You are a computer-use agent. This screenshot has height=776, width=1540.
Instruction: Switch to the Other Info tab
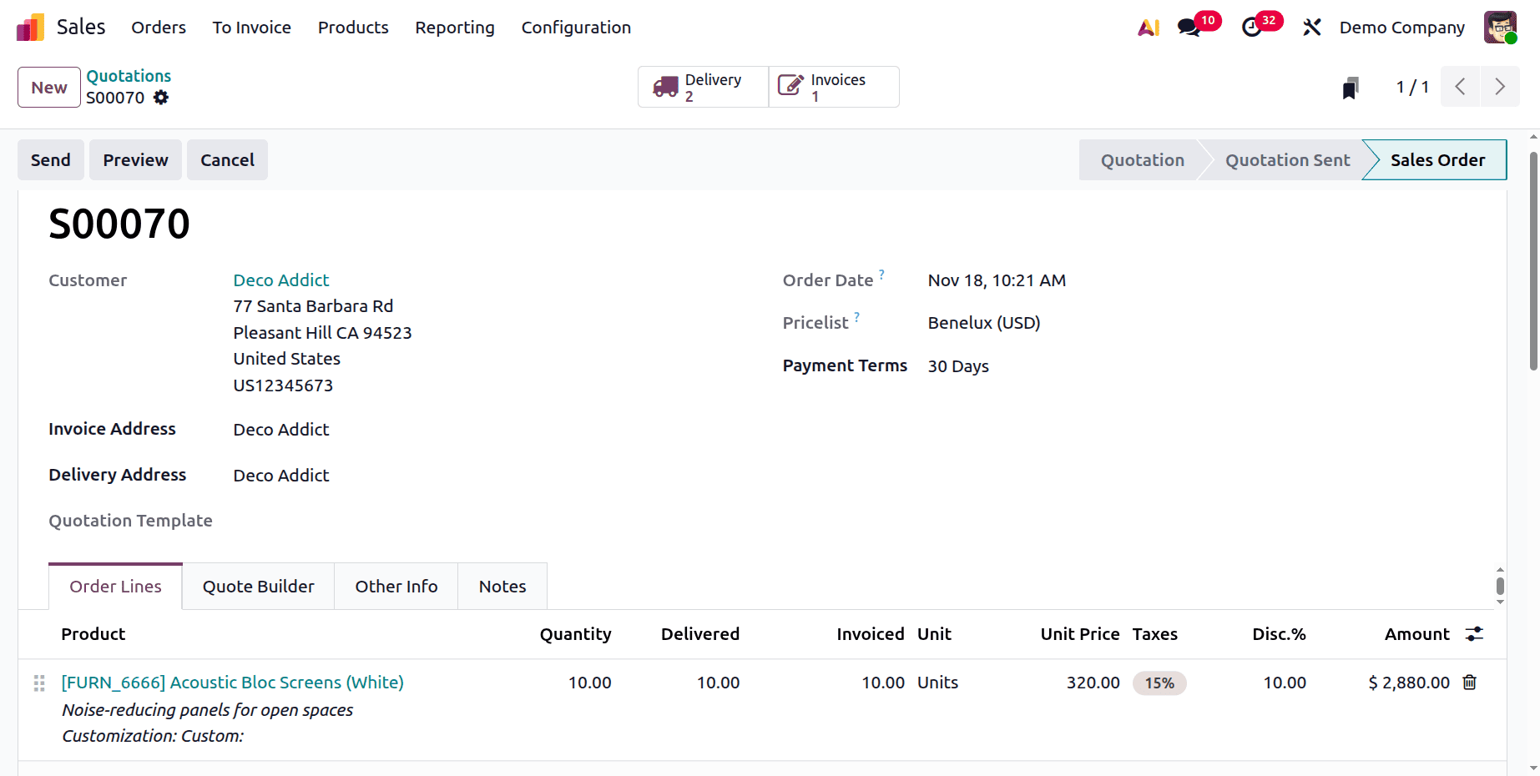point(396,586)
